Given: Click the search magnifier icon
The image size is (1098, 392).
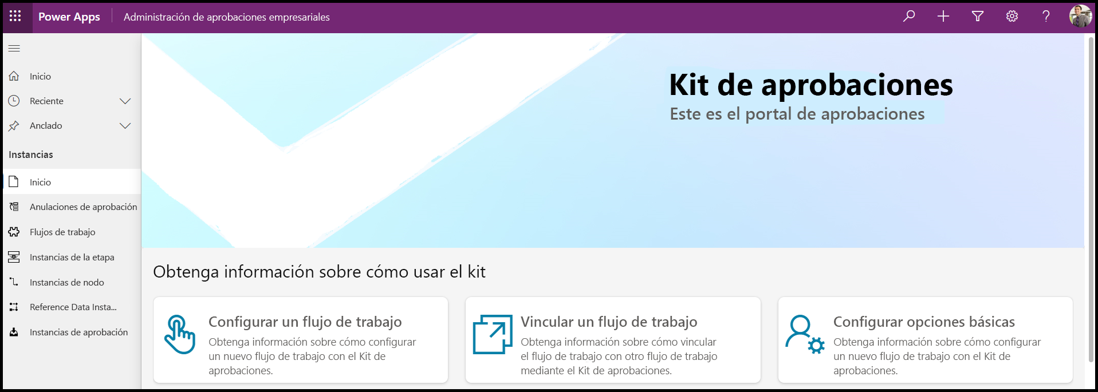Looking at the screenshot, I should click(x=909, y=16).
